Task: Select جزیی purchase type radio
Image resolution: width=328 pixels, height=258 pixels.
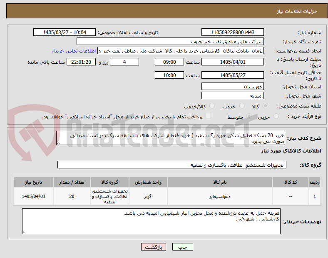Action: [276, 116]
